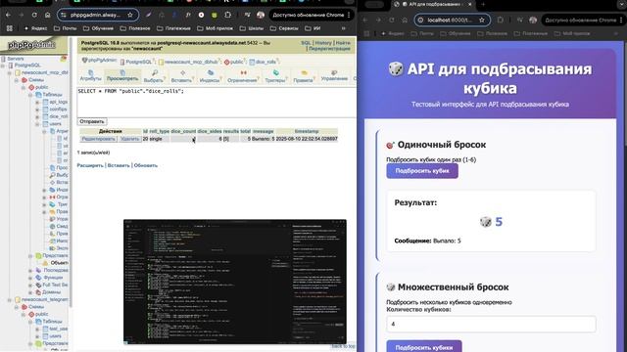This screenshot has width=627, height=352.
Task: Open the Сервисы bookmark folder in left window
Action: click(x=284, y=28)
